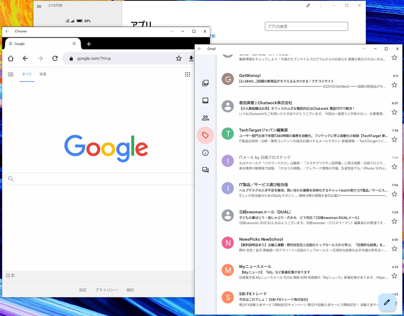Select the 画像 tab on Google
The image size is (404, 316).
43,74
